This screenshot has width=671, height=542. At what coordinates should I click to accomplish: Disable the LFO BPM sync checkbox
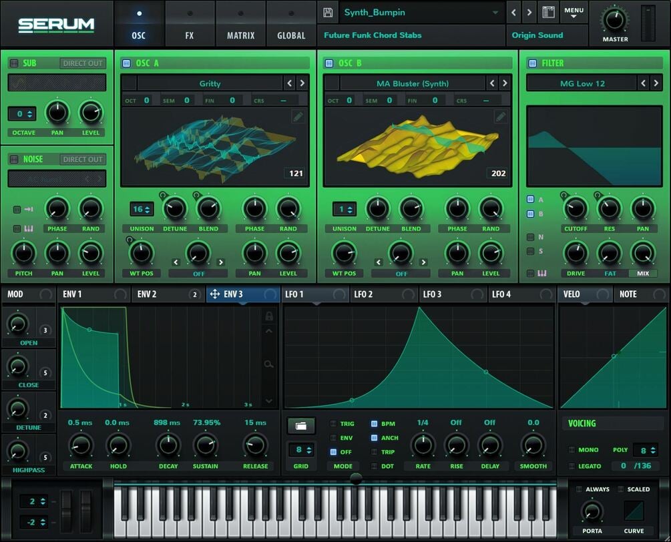374,423
